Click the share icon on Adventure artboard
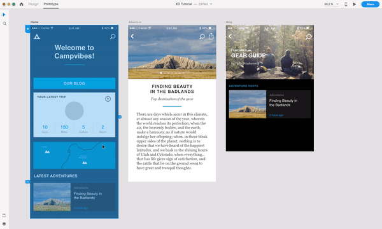This screenshot has width=382, height=229. point(211,36)
